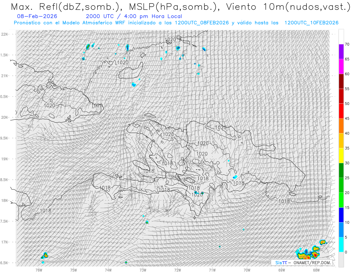
Task: Select the medium green 20-25 dBZ band
Action: tap(341, 185)
